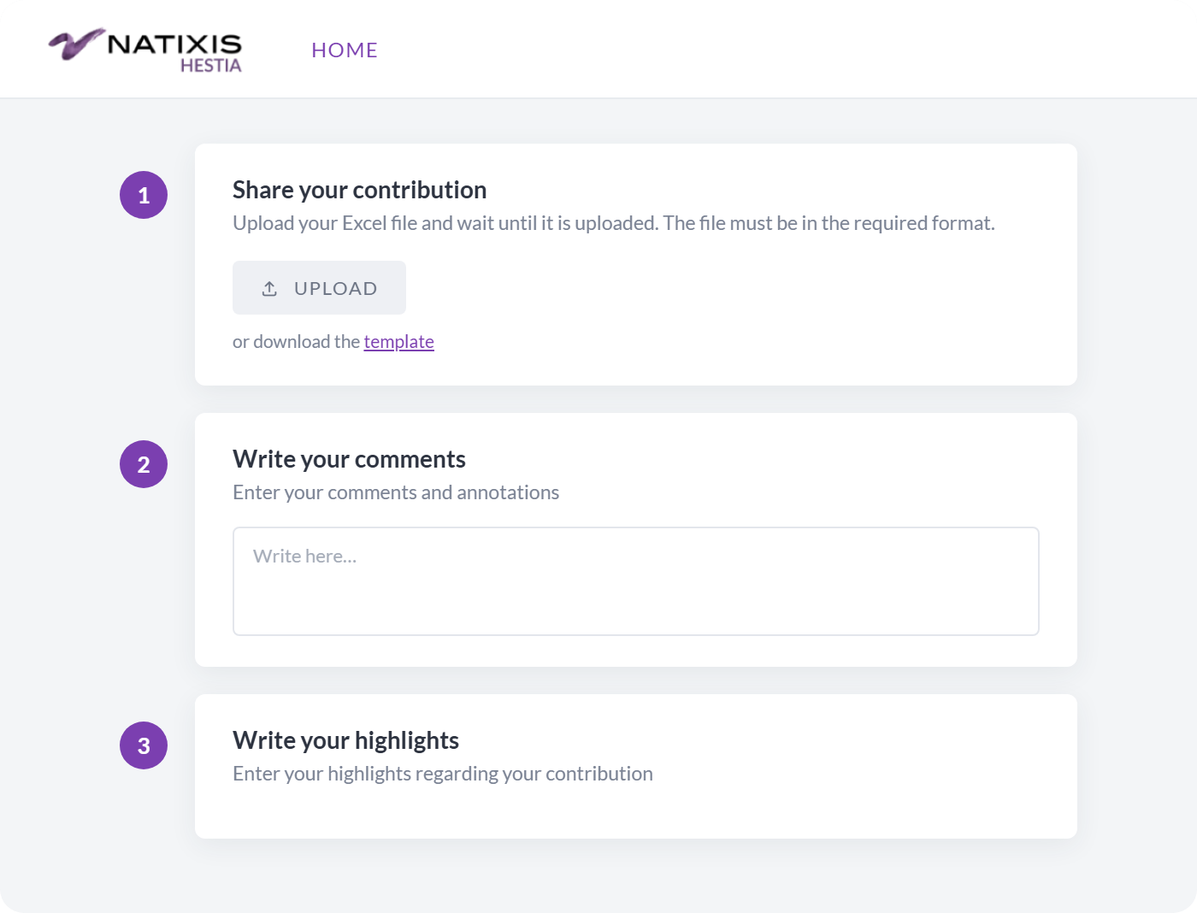Viewport: 1197px width, 913px height.
Task: Click the Excel file upload instruction text
Action: tap(614, 223)
